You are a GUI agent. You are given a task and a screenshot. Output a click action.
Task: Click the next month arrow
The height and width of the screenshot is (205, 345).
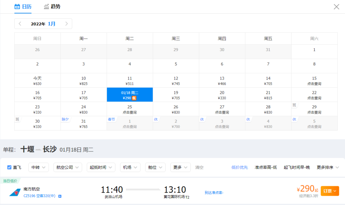click(66, 24)
